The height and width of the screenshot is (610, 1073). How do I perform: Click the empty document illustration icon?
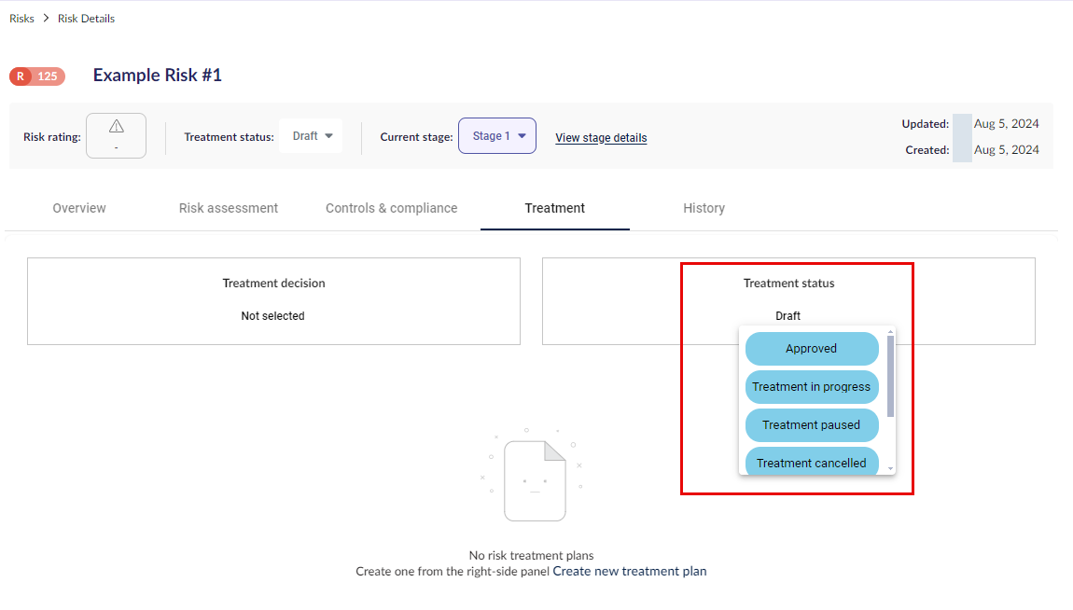point(535,480)
